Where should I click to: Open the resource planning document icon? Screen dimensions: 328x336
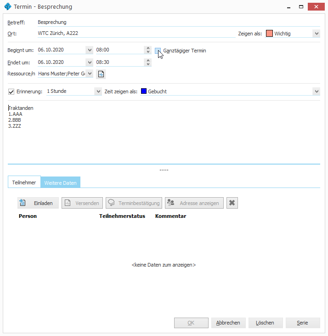[x=101, y=74]
